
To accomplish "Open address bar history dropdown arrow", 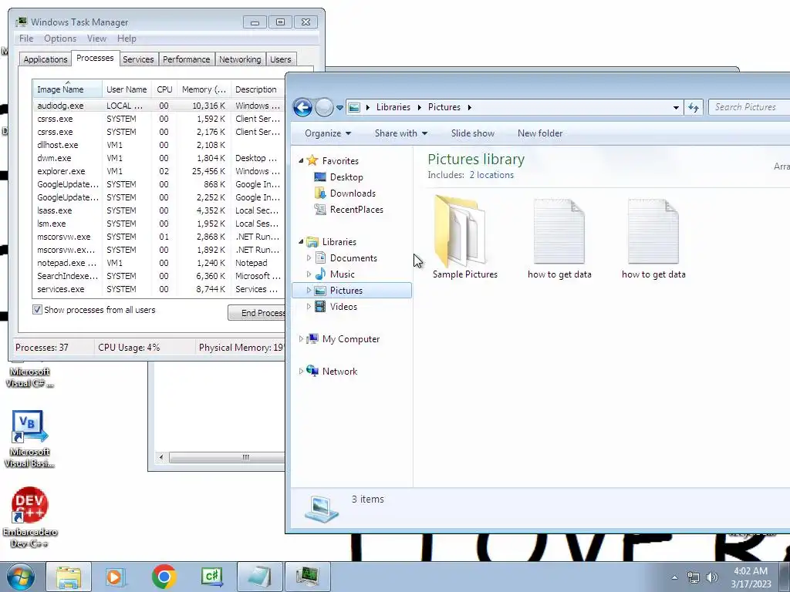I will point(676,107).
